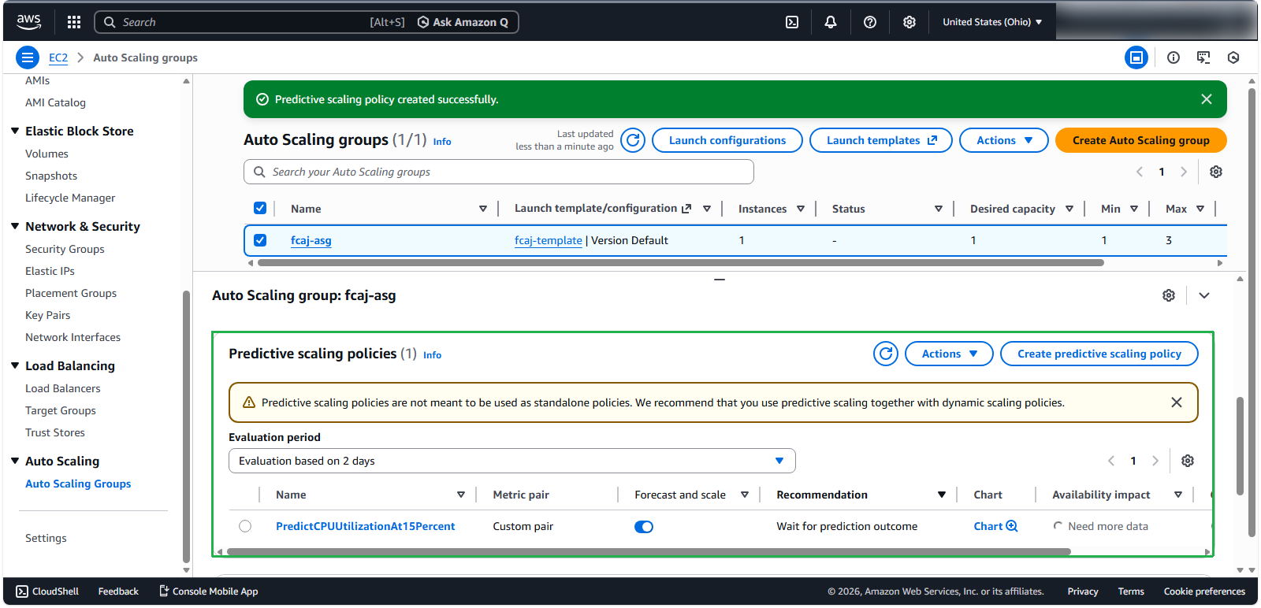Sort by the Desired capacity column
This screenshot has width=1261, height=608.
coord(1069,209)
